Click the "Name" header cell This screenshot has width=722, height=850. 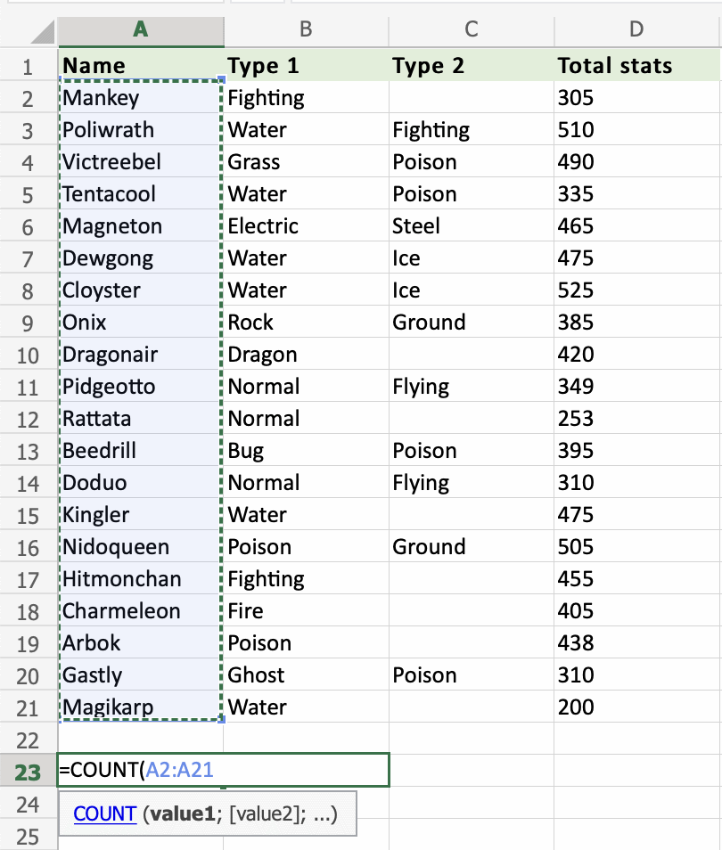(140, 66)
